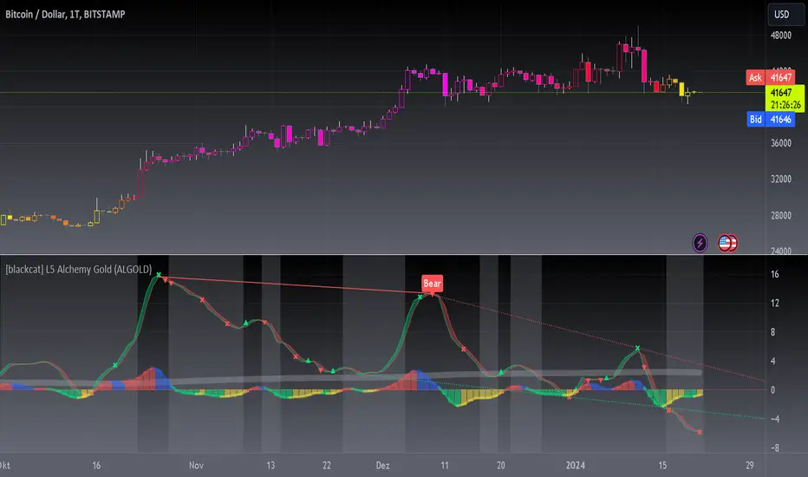The image size is (808, 477).
Task: Click the 12 value on indicator scale
Action: [774, 303]
